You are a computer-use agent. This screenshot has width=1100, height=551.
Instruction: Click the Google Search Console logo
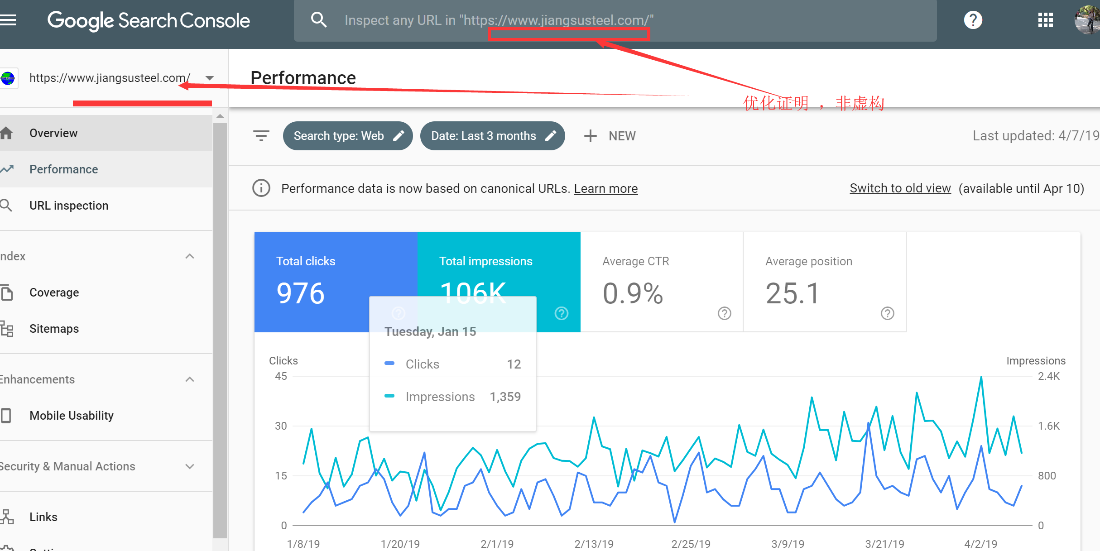(149, 20)
